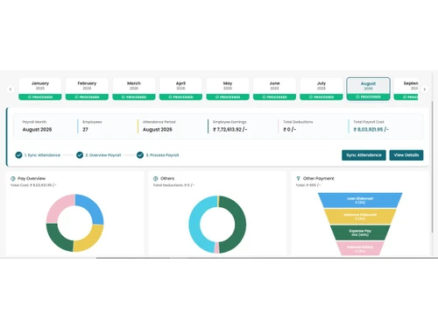Viewport: 438px width, 329px height.
Task: Click the pink bottom funnel band
Action: click(x=360, y=248)
